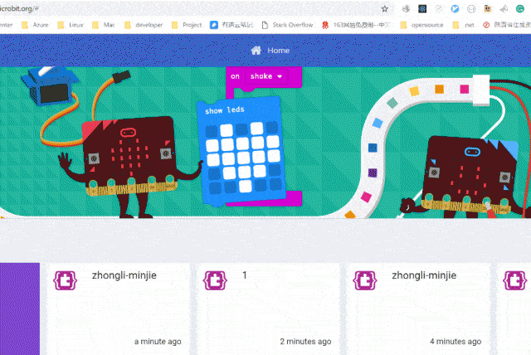Open the Linux bookmarks folder
The image size is (531, 355).
click(x=75, y=25)
